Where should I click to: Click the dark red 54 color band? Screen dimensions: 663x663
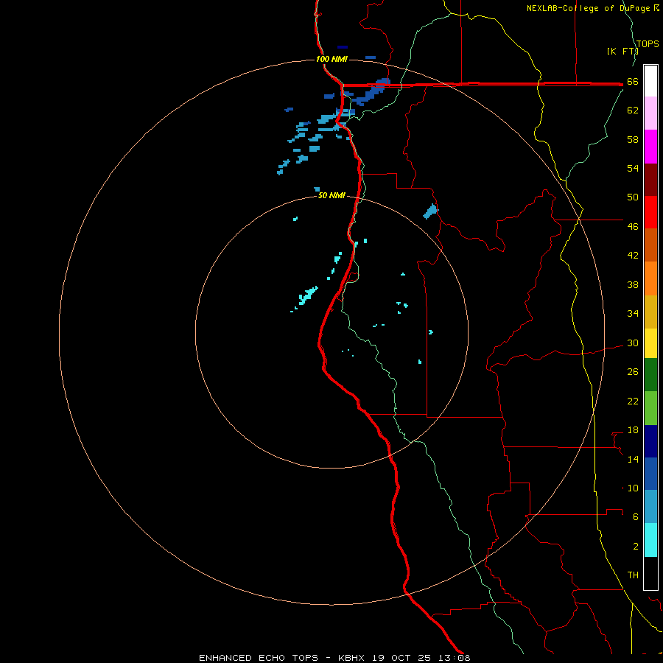click(x=650, y=180)
